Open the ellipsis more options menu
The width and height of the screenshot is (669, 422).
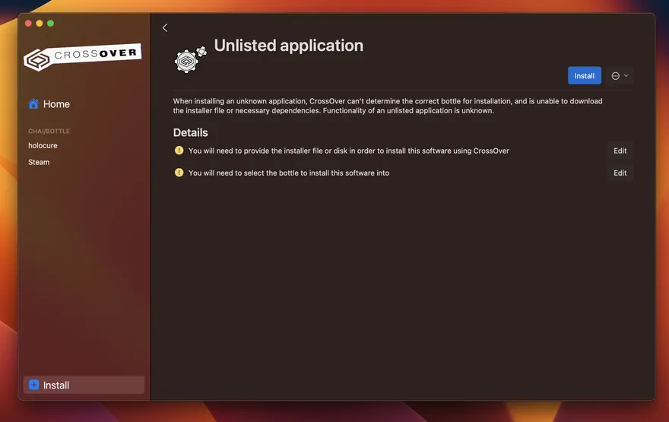616,76
